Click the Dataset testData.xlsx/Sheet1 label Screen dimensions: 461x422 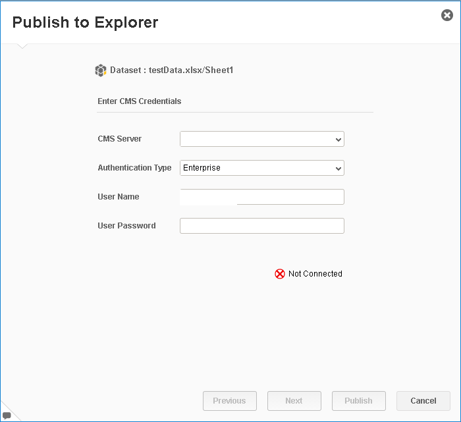point(171,70)
